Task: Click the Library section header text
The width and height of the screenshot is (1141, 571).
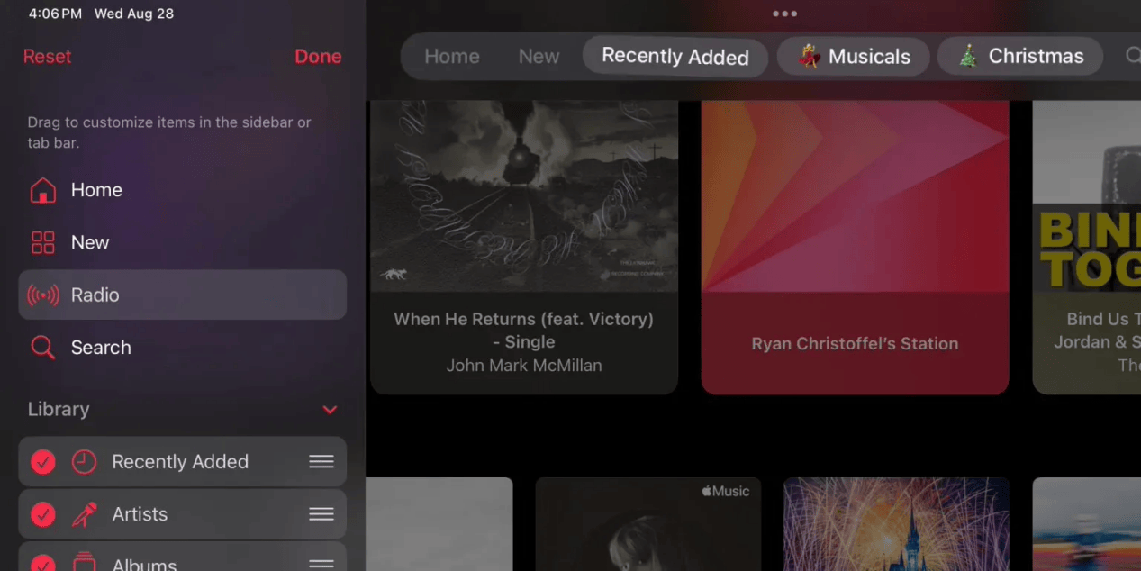Action: [59, 409]
